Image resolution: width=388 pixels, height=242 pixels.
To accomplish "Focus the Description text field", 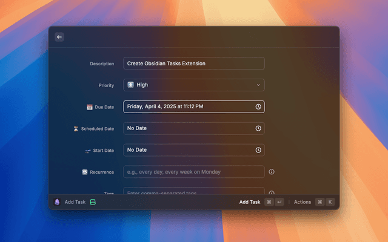I will [x=194, y=64].
